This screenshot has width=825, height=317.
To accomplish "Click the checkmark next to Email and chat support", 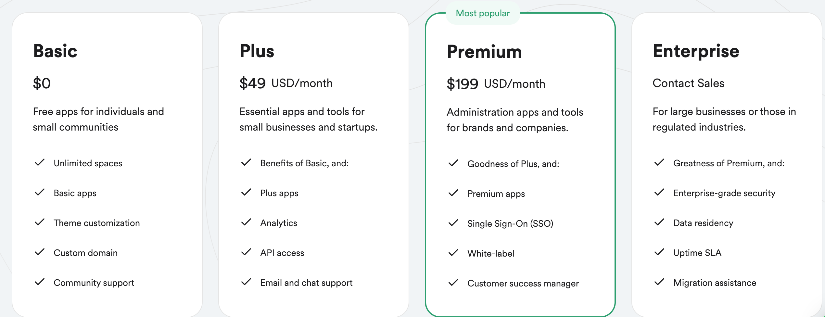I will tap(246, 282).
